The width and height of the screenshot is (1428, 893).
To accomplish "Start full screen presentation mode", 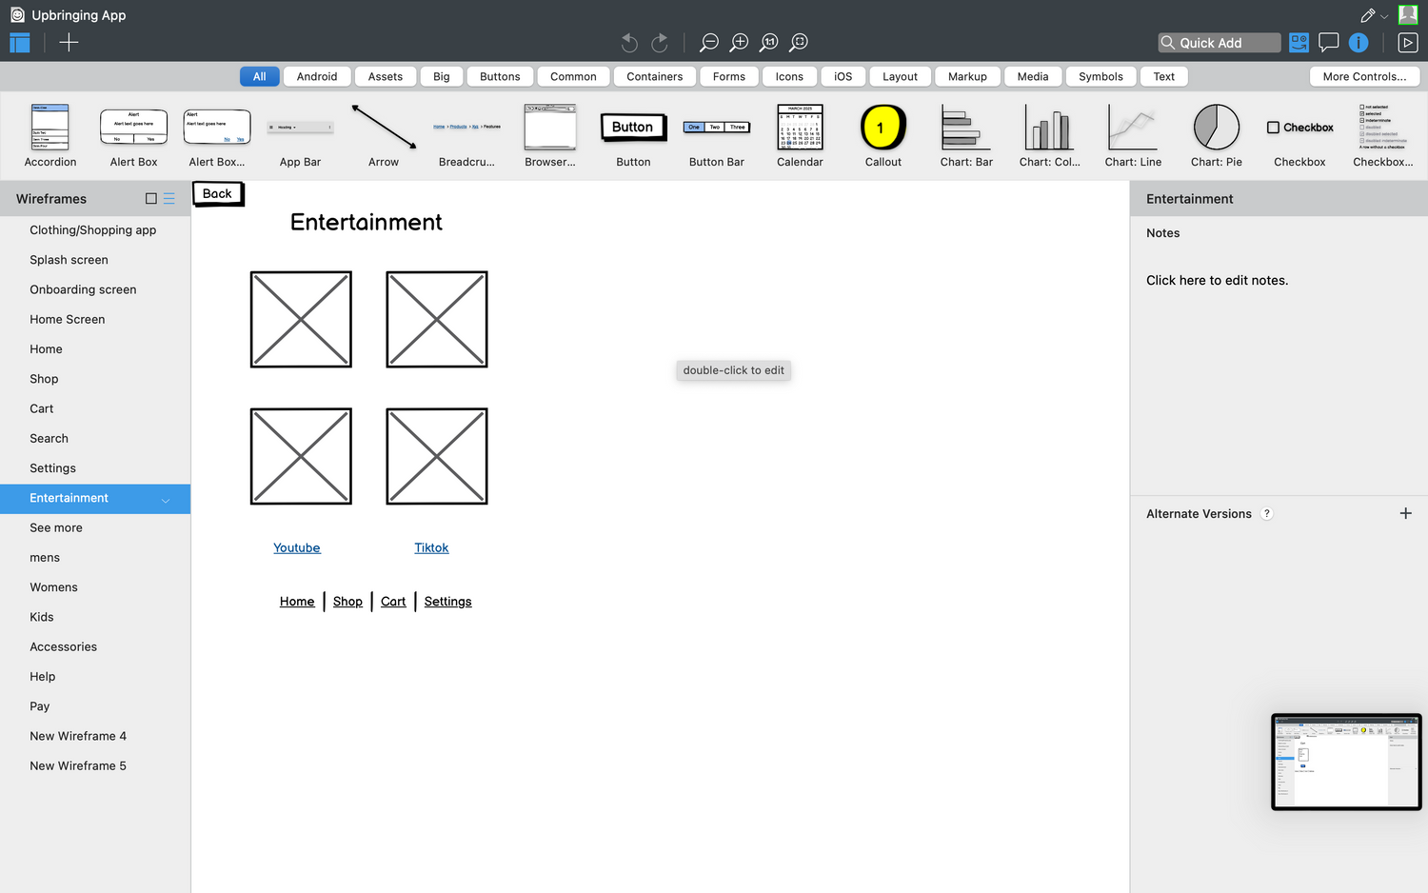I will (x=1408, y=42).
